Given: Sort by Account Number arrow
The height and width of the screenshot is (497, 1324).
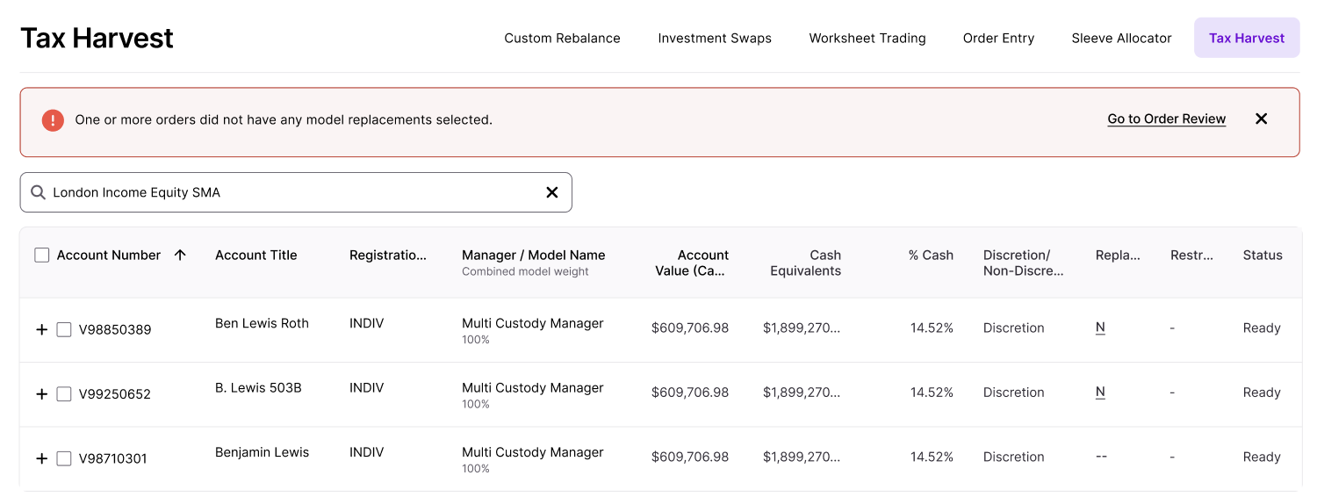Looking at the screenshot, I should pyautogui.click(x=180, y=255).
